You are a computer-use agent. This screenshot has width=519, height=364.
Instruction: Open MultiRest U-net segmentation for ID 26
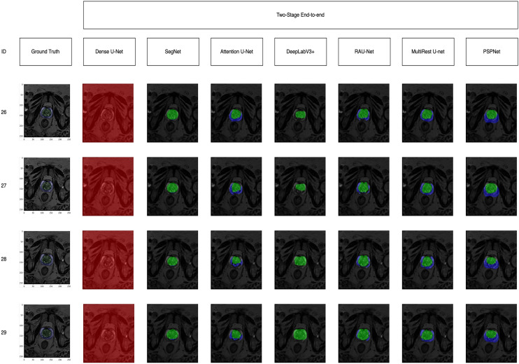coord(427,113)
